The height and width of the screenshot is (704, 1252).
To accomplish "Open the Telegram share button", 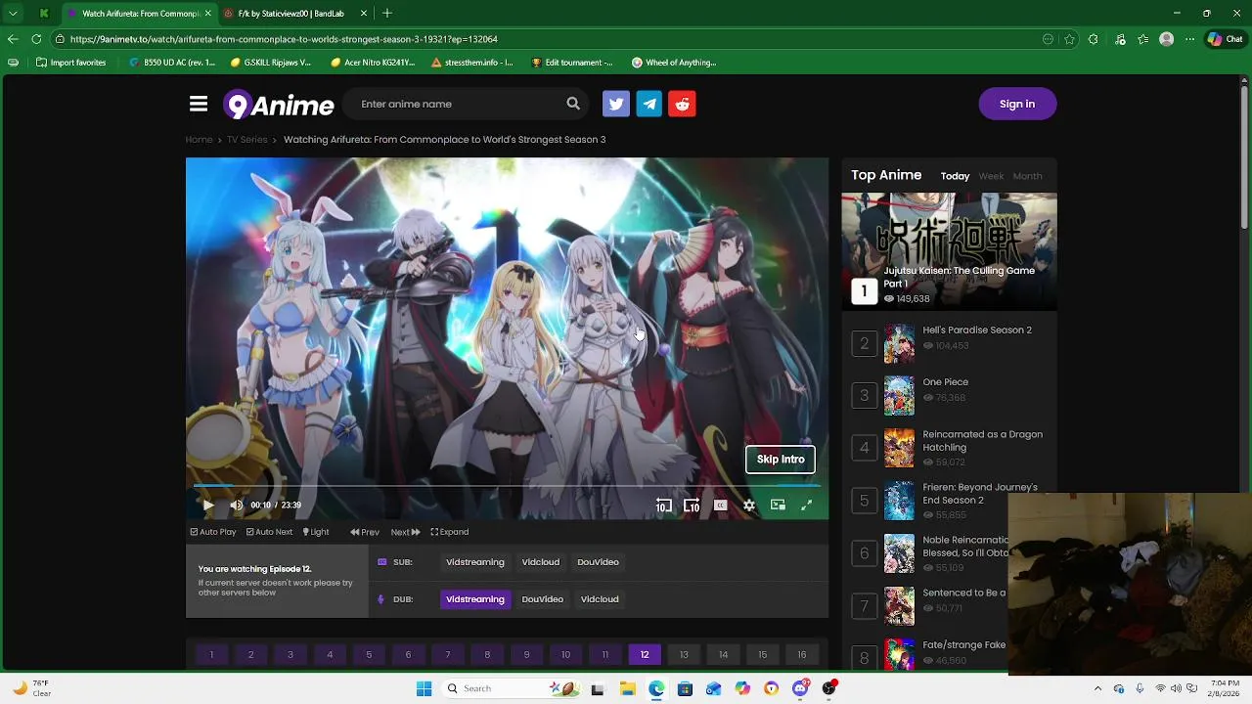I will point(649,104).
